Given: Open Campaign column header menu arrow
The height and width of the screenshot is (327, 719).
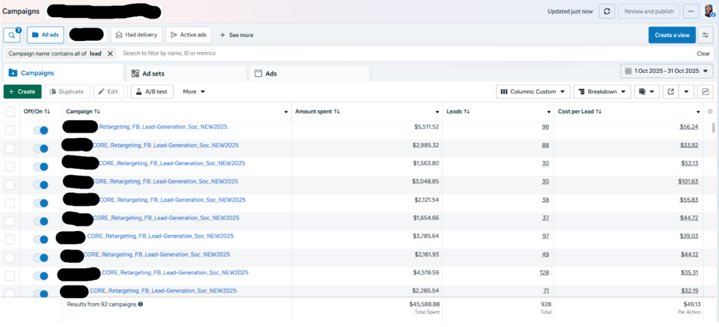Looking at the screenshot, I should coord(286,112).
